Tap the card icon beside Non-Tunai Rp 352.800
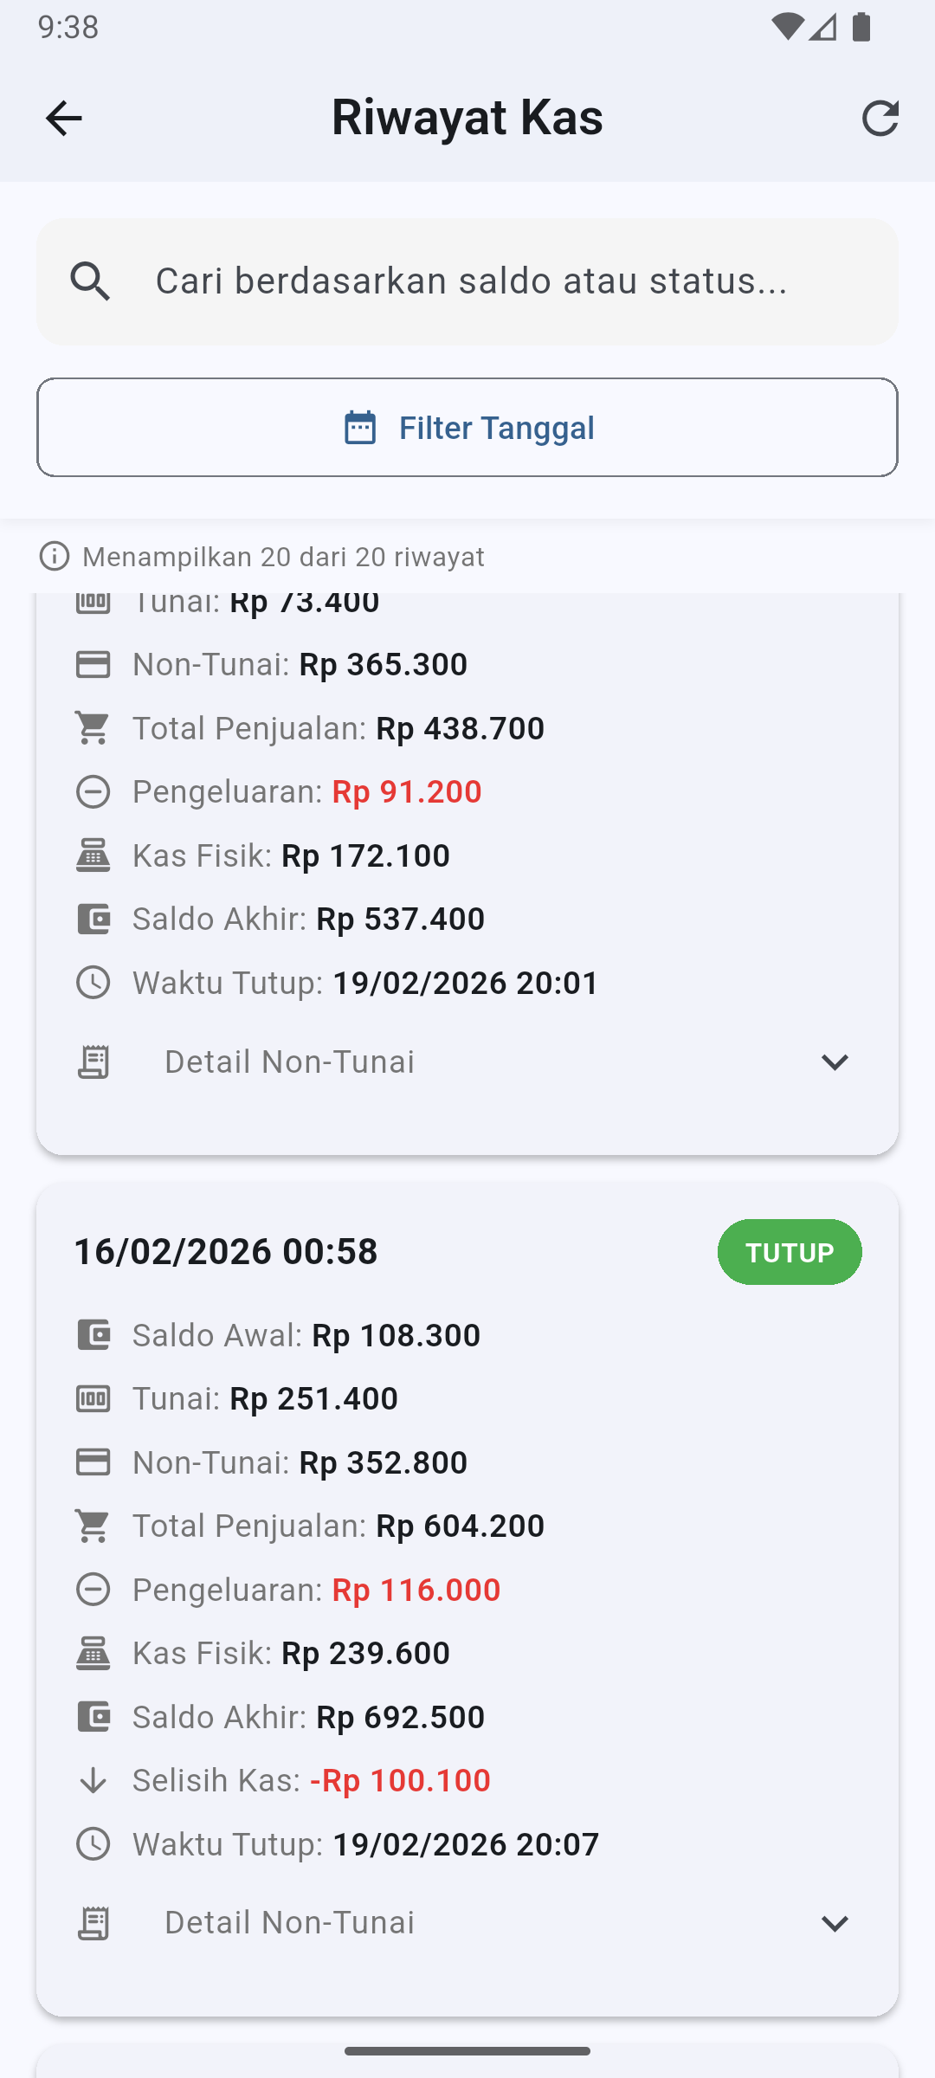 tap(93, 1462)
